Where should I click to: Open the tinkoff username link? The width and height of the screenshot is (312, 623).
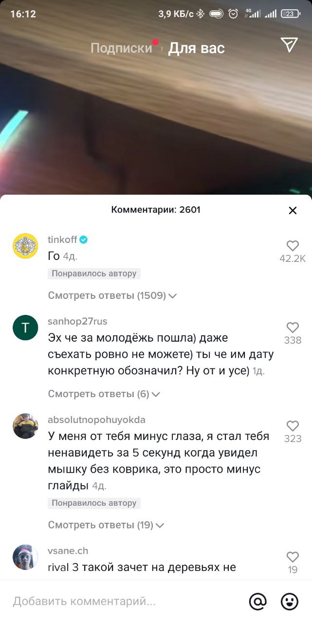tap(62, 239)
